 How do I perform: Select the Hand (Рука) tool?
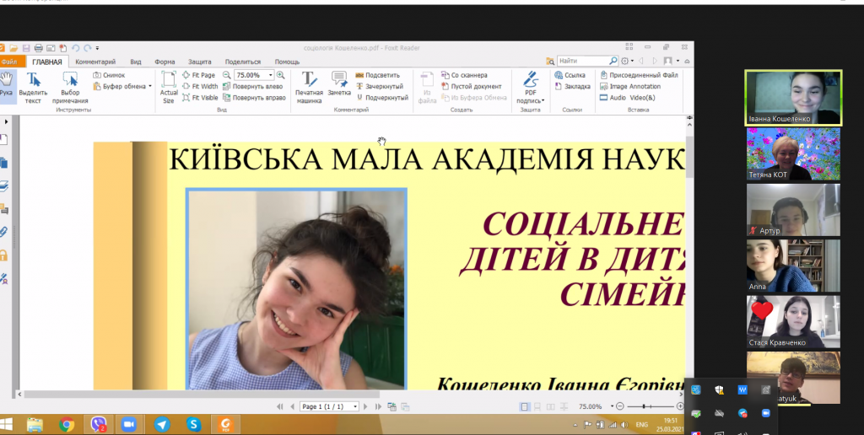tap(6, 85)
